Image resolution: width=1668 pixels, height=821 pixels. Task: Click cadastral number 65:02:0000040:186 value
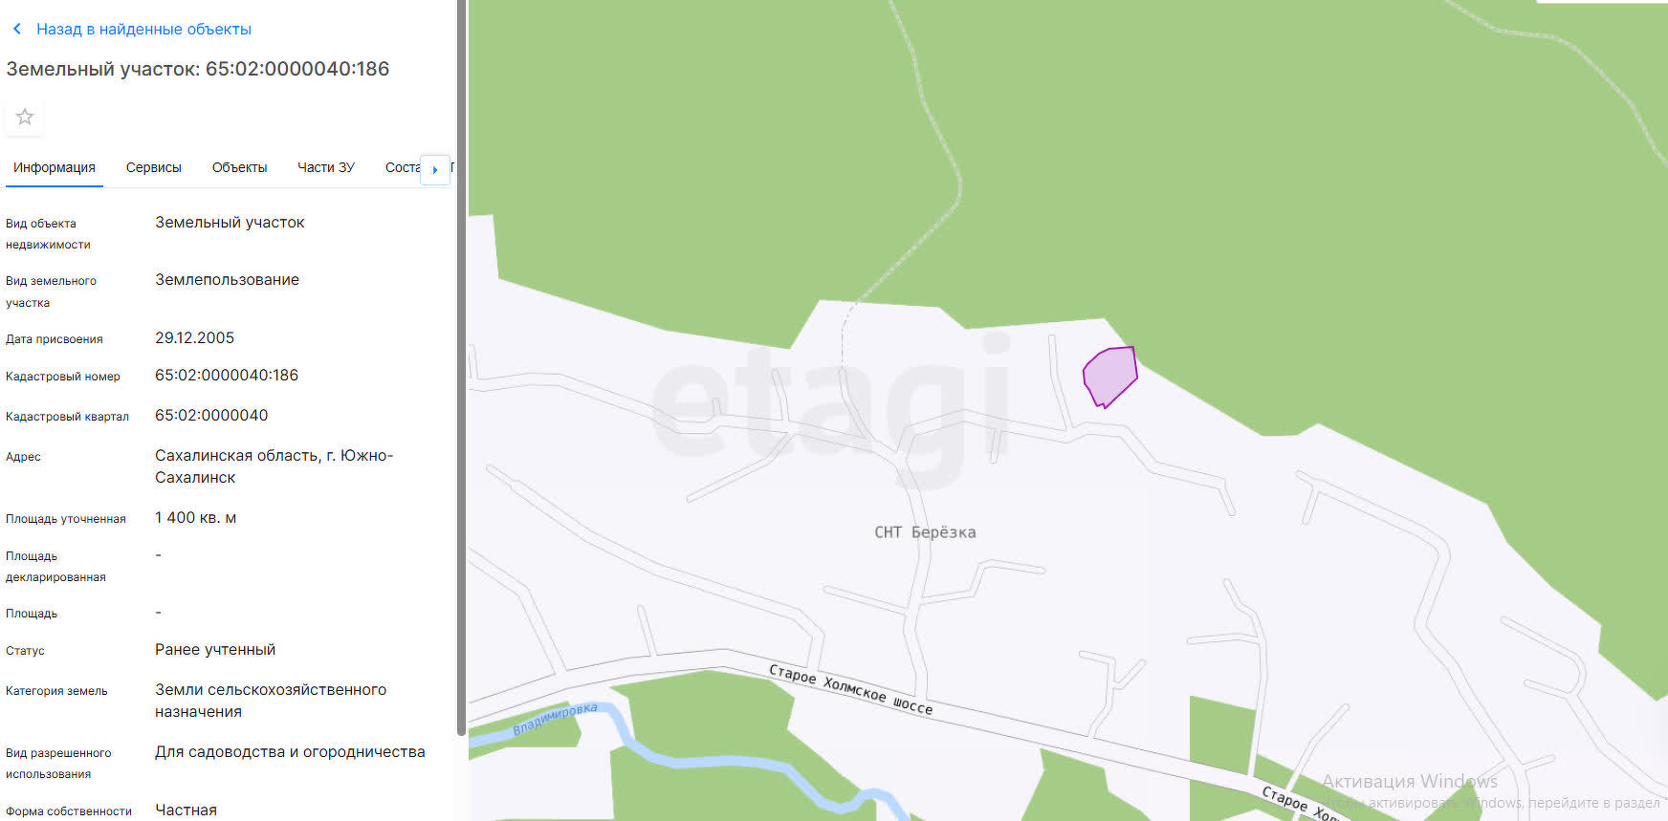[227, 376]
